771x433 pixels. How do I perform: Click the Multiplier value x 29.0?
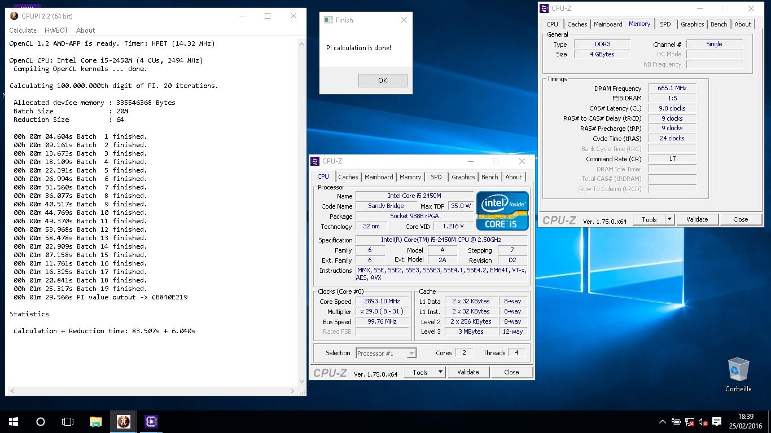coord(382,312)
